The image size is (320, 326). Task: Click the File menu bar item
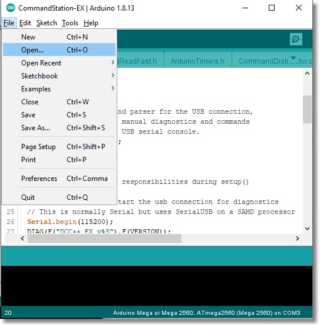pos(9,23)
